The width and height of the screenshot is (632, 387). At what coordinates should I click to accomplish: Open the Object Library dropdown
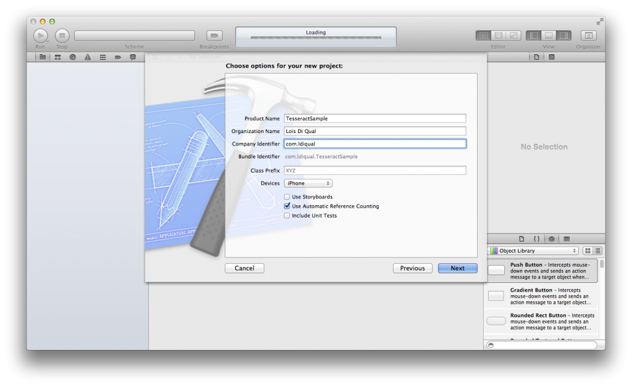(534, 251)
